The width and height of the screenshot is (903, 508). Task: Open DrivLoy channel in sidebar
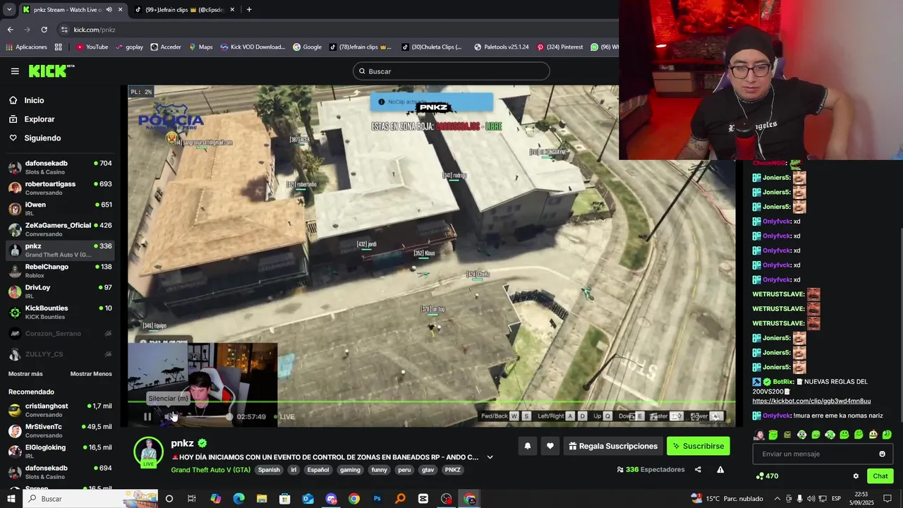point(60,291)
